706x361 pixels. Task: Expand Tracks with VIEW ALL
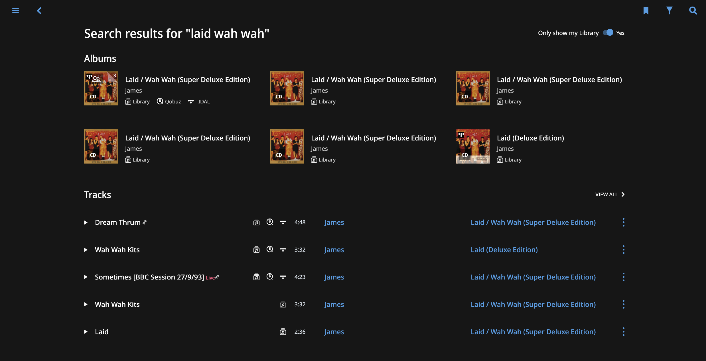coord(610,194)
